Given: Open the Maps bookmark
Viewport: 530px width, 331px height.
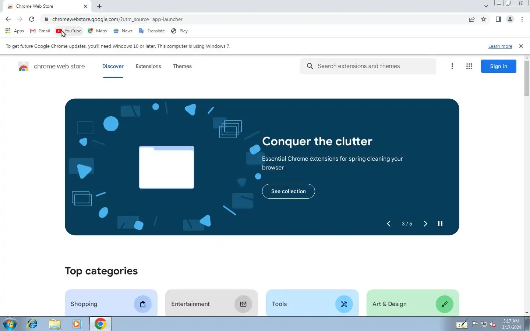Looking at the screenshot, I should coord(97,31).
